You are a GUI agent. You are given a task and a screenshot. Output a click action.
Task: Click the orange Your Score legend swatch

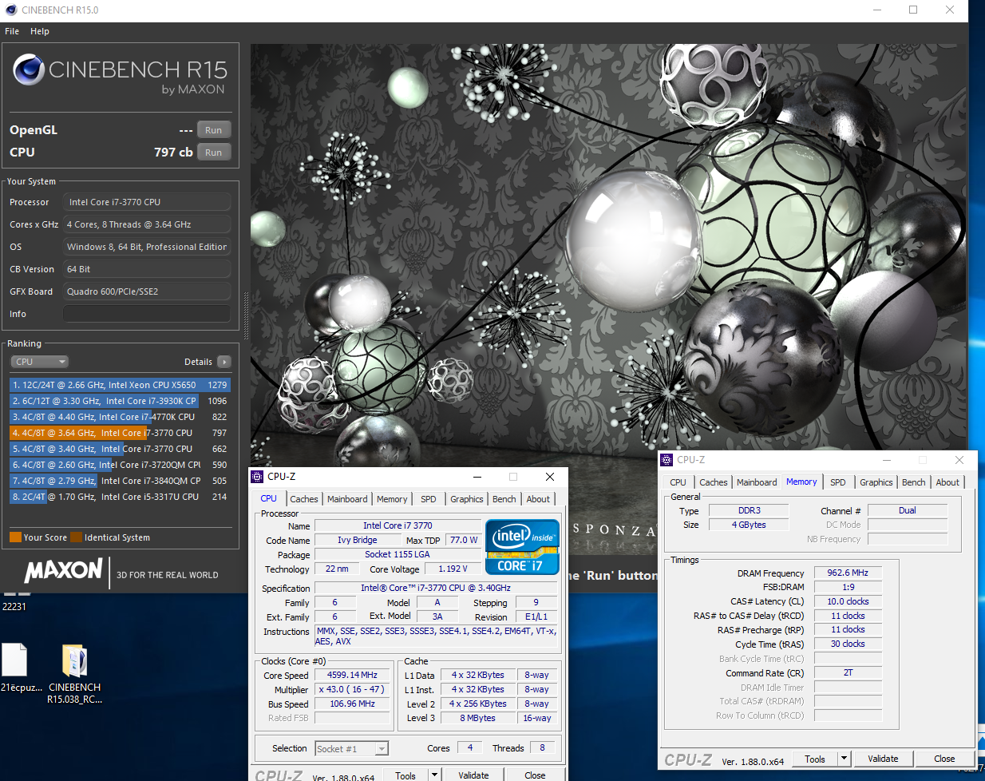coord(15,537)
